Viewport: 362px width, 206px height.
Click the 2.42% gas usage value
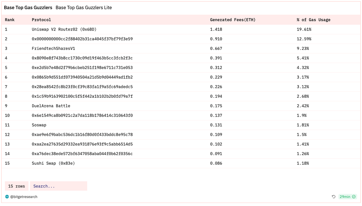(x=303, y=106)
